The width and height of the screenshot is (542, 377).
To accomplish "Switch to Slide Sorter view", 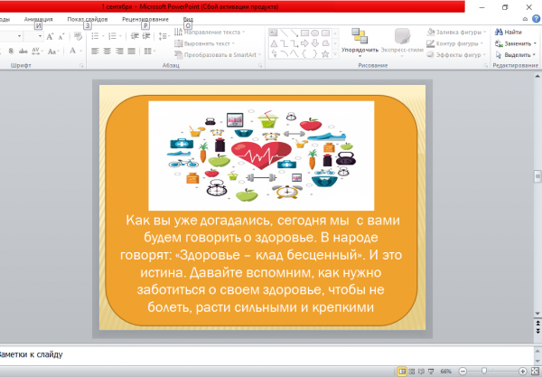I will [414, 371].
